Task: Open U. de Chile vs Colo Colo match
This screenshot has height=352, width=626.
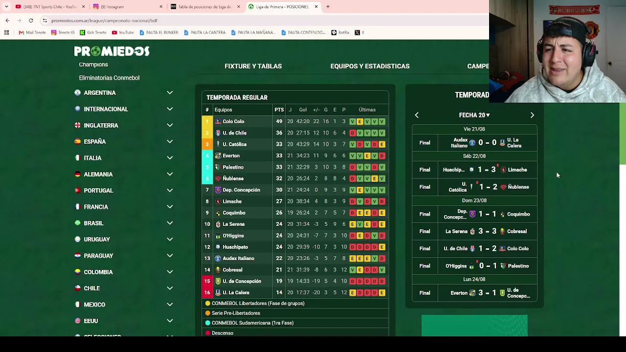Action: [474, 248]
